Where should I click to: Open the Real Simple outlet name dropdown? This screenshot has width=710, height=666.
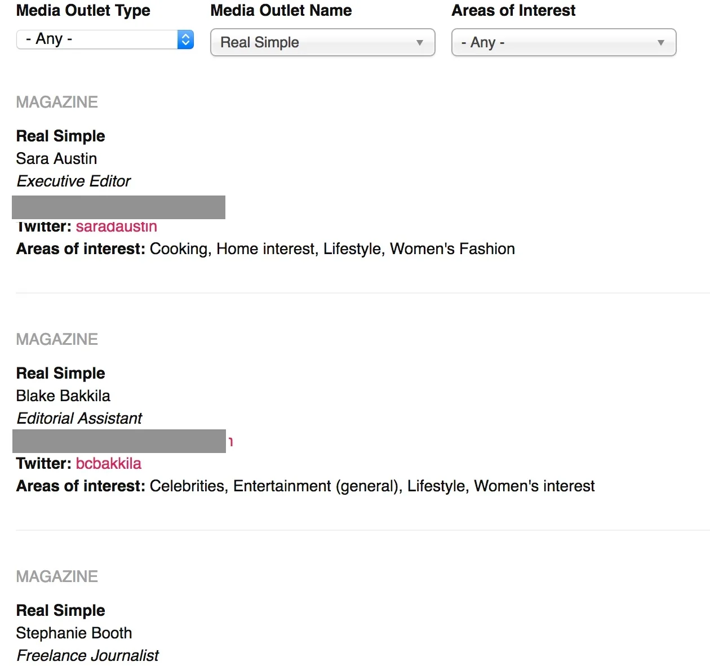[x=322, y=42]
